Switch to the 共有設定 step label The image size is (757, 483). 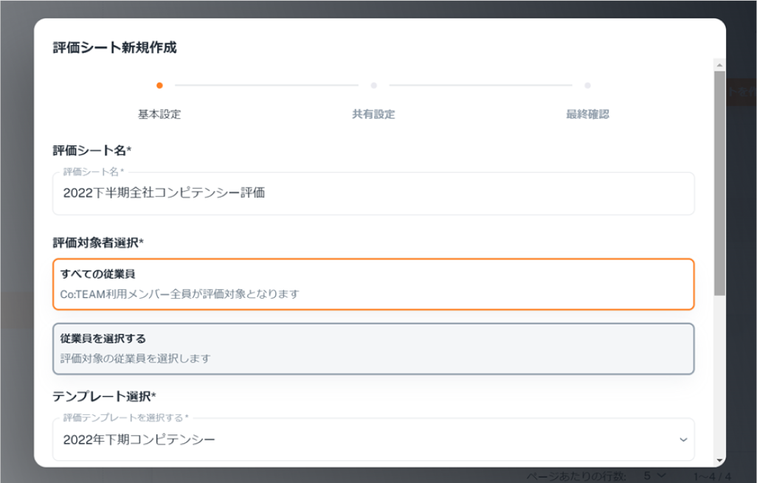(373, 114)
